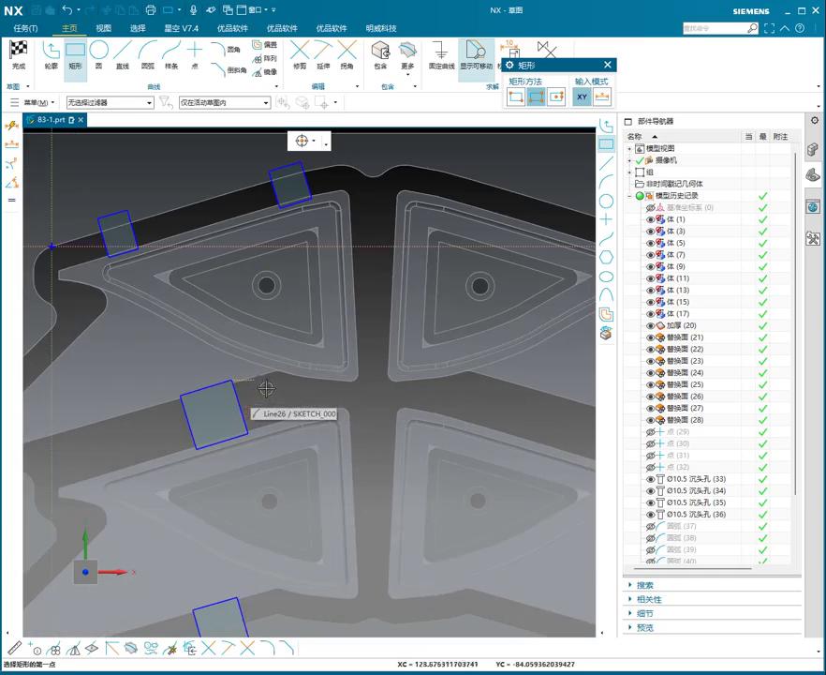Image resolution: width=826 pixels, height=675 pixels.
Task: Close the 矩形 dialog
Action: point(607,65)
